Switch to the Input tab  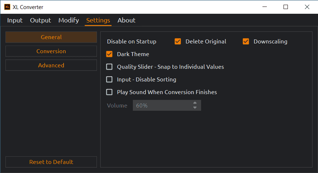pyautogui.click(x=15, y=20)
